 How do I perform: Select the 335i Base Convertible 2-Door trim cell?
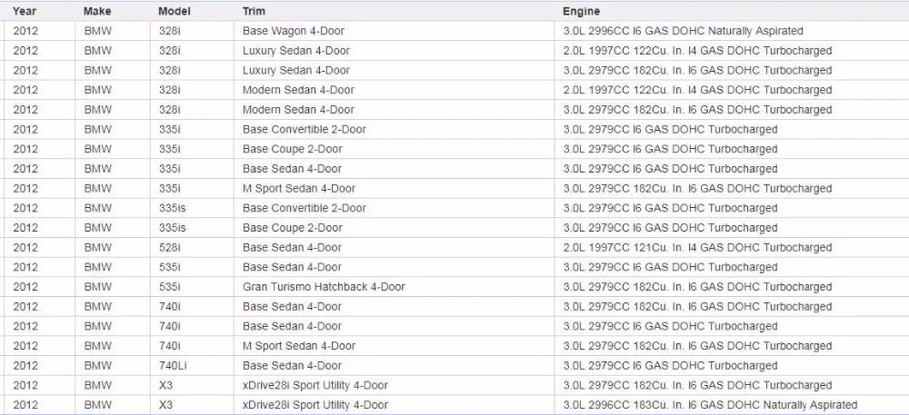(395, 129)
